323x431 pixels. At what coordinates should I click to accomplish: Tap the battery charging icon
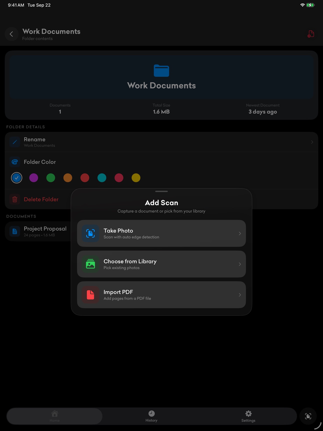point(310,5)
